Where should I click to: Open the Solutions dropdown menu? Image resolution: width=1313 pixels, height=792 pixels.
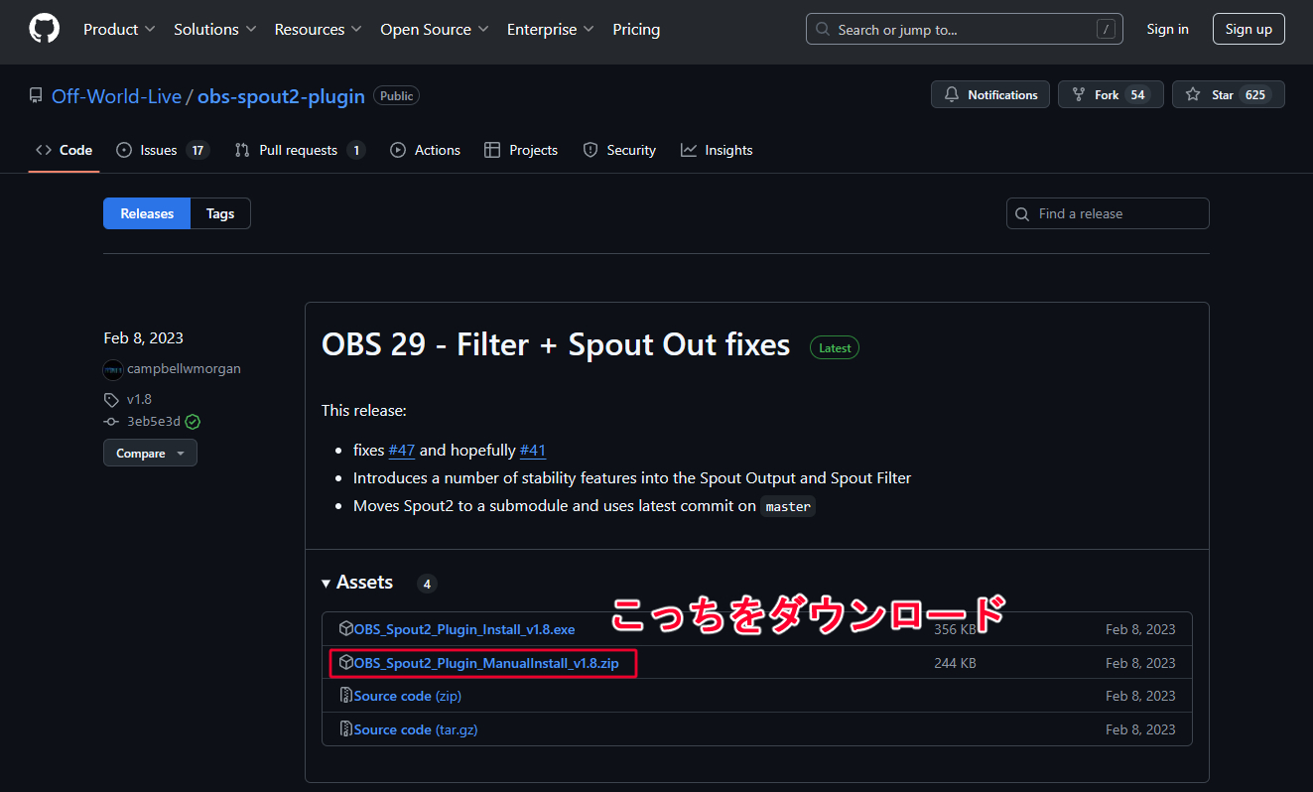214,30
